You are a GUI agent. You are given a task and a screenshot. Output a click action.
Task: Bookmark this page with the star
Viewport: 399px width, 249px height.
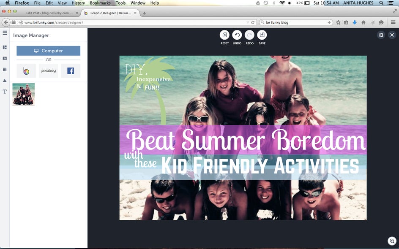click(x=338, y=22)
